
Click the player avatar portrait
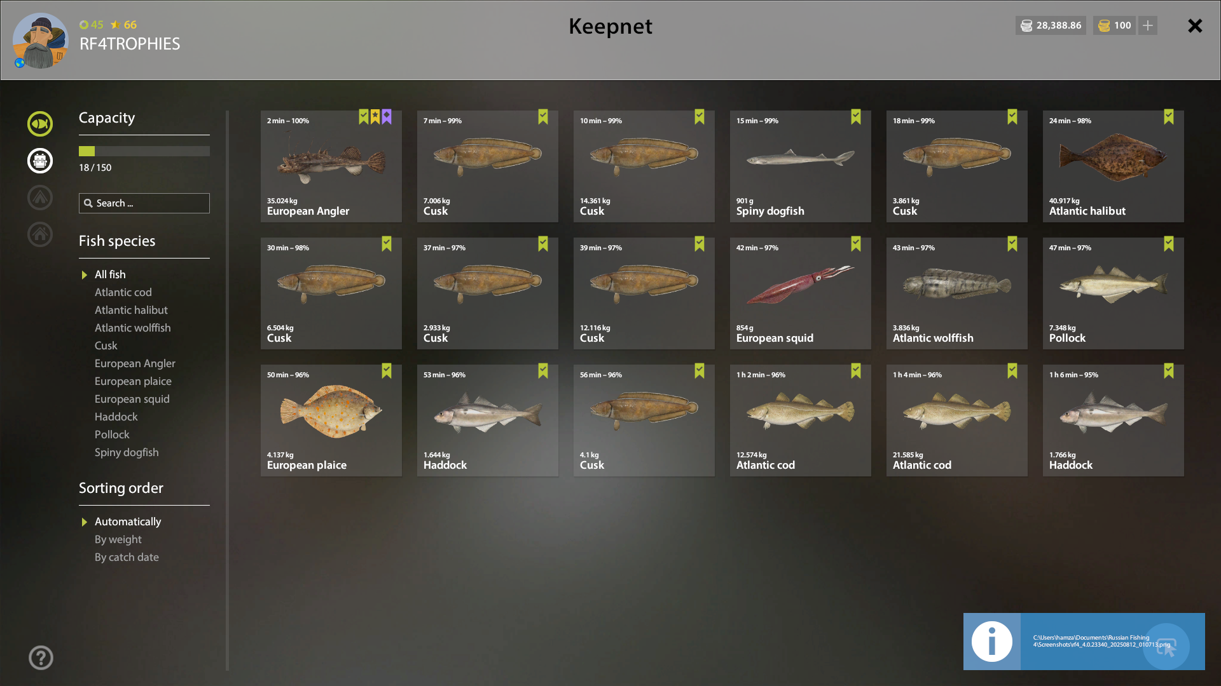click(41, 41)
